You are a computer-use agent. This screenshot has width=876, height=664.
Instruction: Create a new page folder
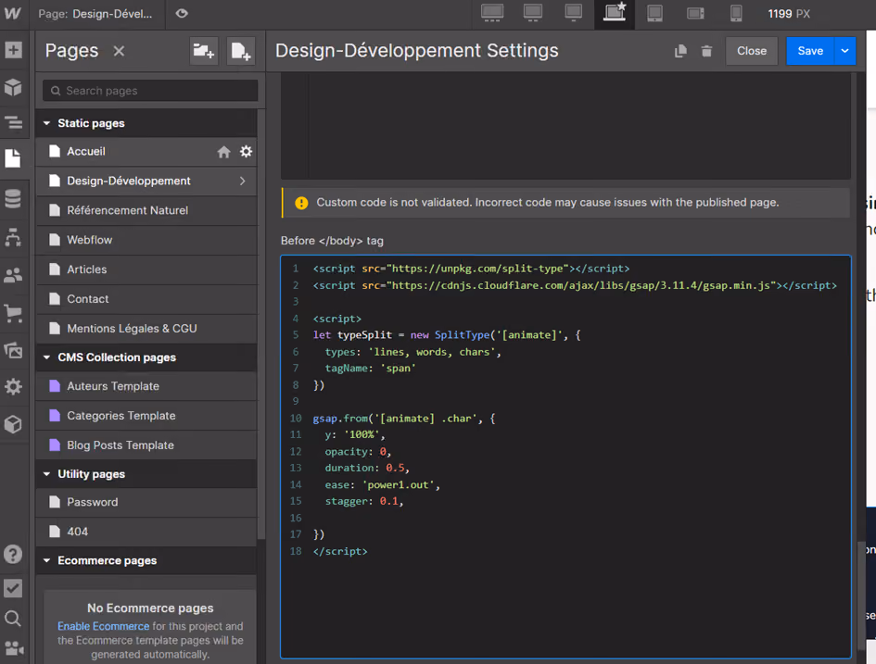pyautogui.click(x=203, y=51)
